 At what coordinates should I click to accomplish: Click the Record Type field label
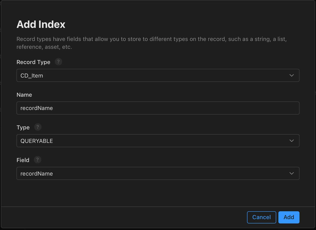click(33, 62)
